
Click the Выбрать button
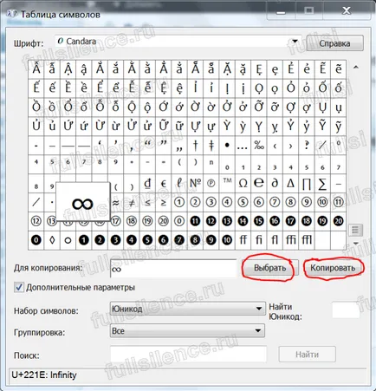coord(269,268)
